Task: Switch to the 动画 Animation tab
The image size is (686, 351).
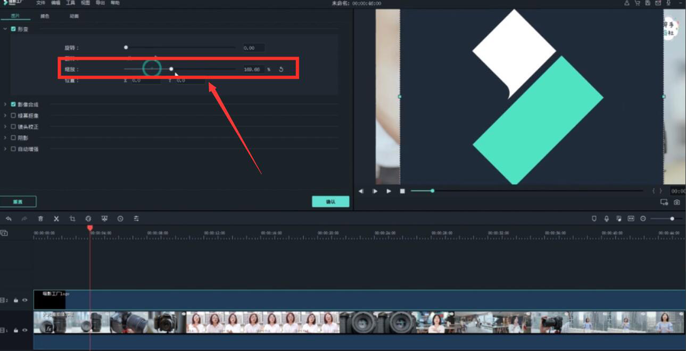Action: [74, 16]
